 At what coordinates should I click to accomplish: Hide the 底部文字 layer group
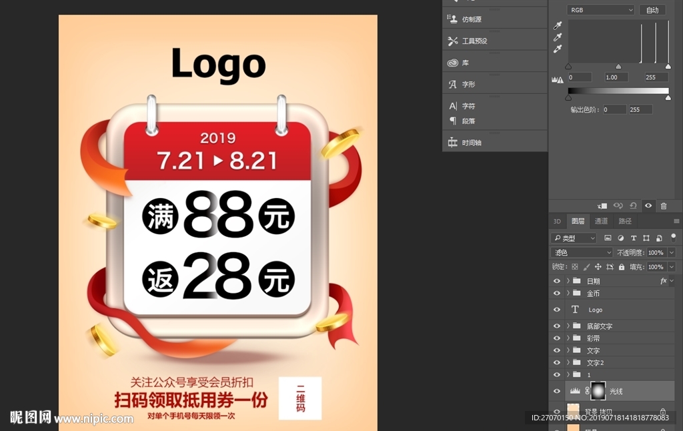point(557,326)
